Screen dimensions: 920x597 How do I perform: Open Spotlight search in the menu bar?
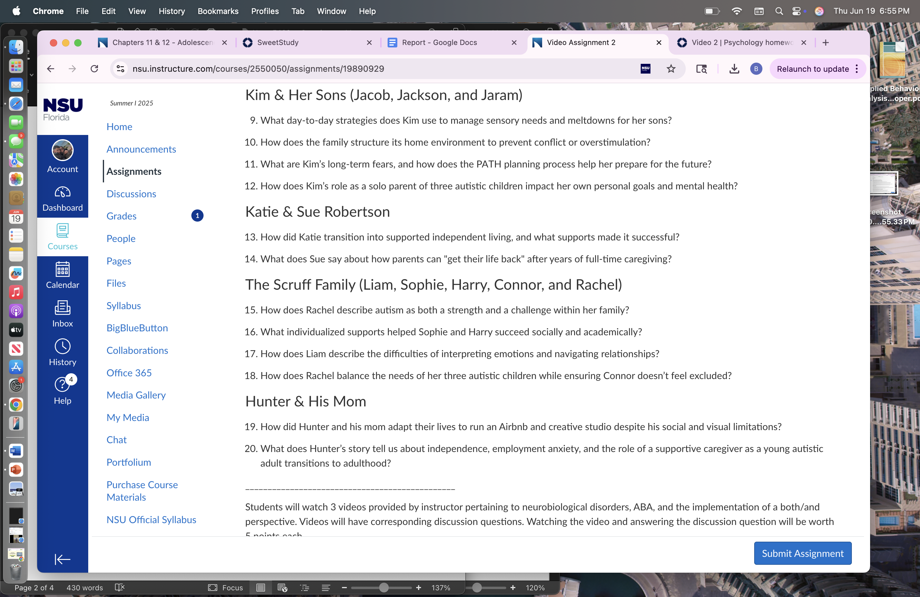tap(779, 11)
